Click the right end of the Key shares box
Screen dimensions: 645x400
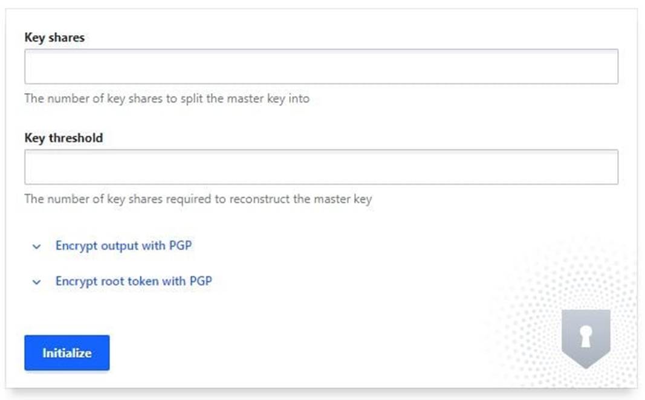coord(608,66)
